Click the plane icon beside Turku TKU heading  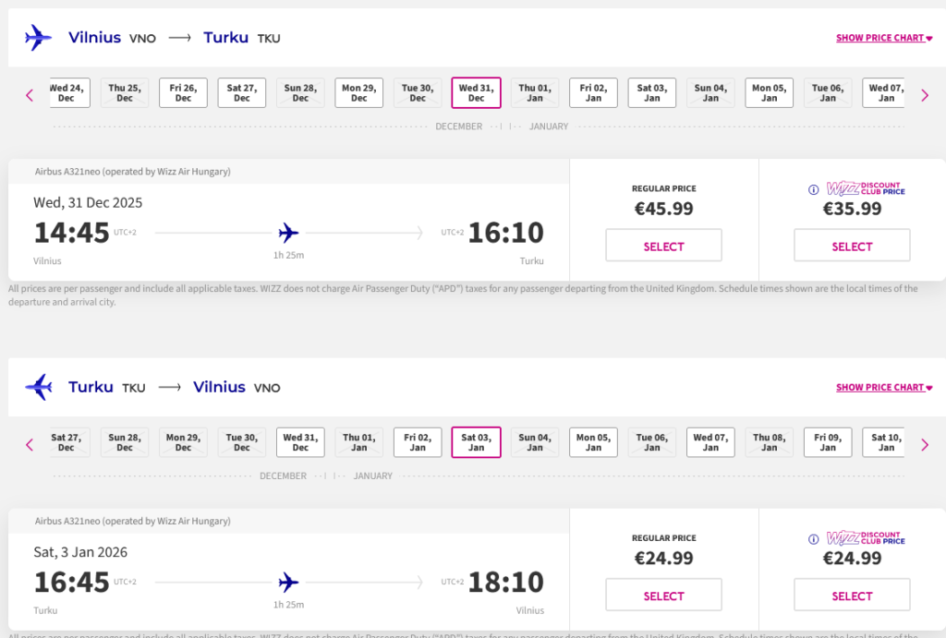[x=39, y=387]
